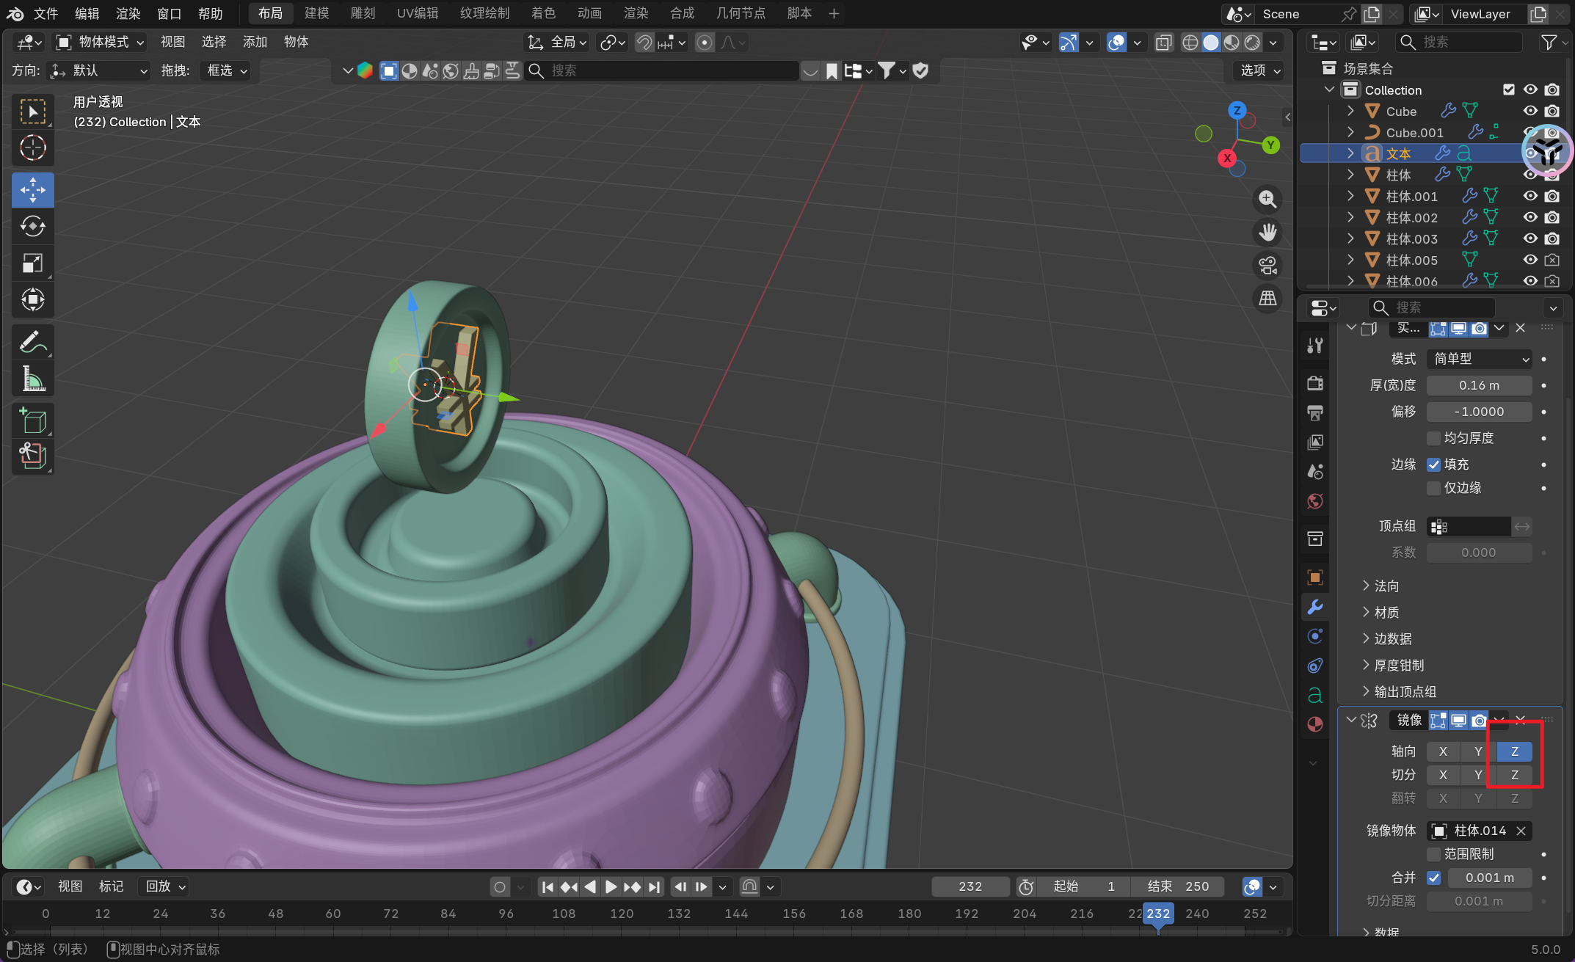Image resolution: width=1575 pixels, height=962 pixels.
Task: Switch to the 雕刻 workspace tab
Action: [363, 13]
